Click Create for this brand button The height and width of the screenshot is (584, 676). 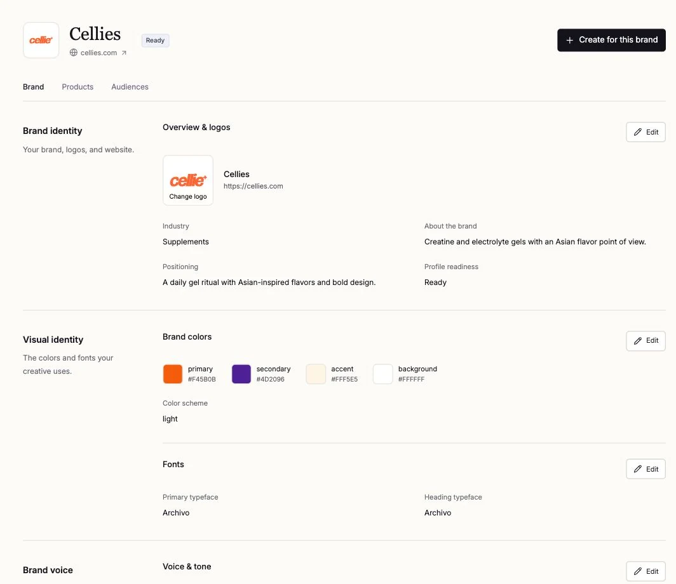[611, 40]
